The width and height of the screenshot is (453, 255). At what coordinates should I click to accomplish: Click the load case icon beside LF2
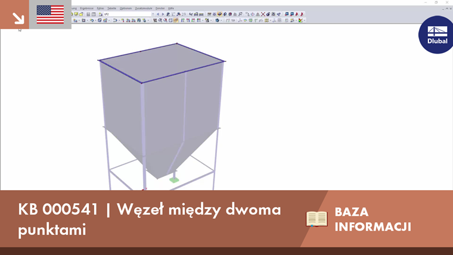[101, 14]
